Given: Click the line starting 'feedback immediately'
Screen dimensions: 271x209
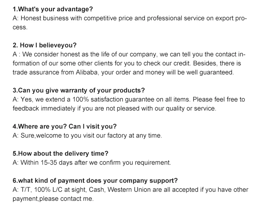Looking at the screenshot, I should [x=114, y=109].
